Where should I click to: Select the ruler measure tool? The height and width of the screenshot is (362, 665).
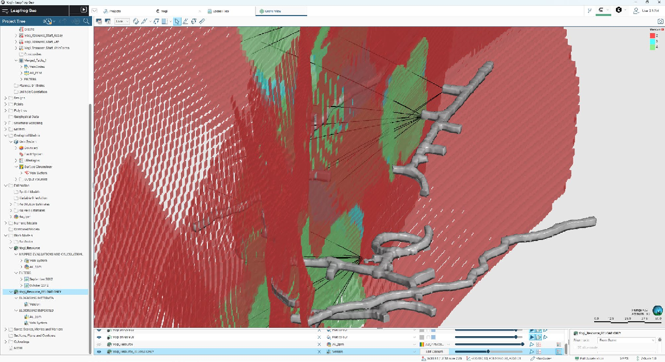coord(202,21)
